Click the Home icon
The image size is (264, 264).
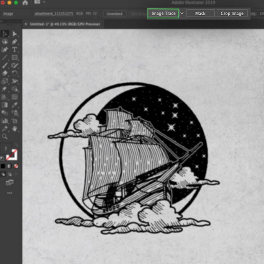(x=25, y=3)
